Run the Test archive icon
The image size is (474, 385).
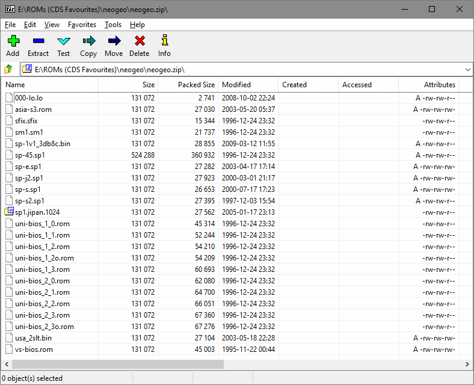[64, 41]
